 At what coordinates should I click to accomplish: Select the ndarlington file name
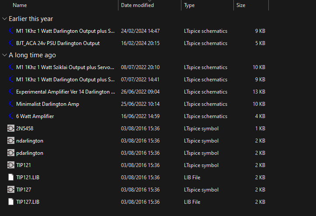(x=30, y=140)
